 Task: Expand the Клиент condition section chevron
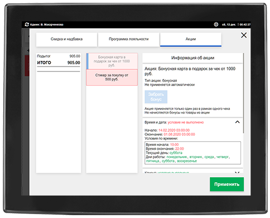click(237, 173)
